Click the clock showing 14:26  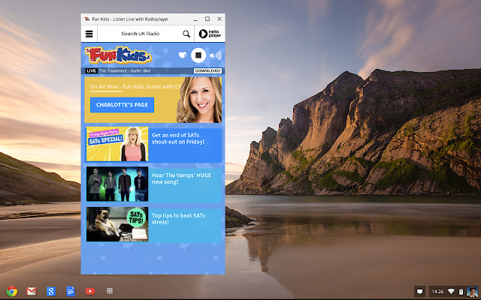coord(437,292)
